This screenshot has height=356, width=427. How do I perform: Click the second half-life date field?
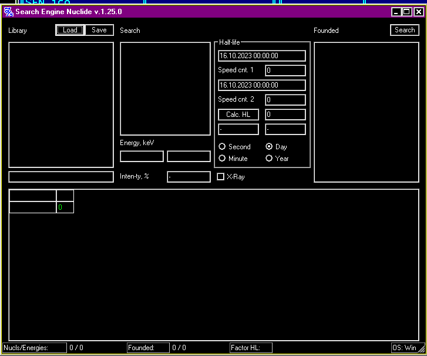[261, 85]
